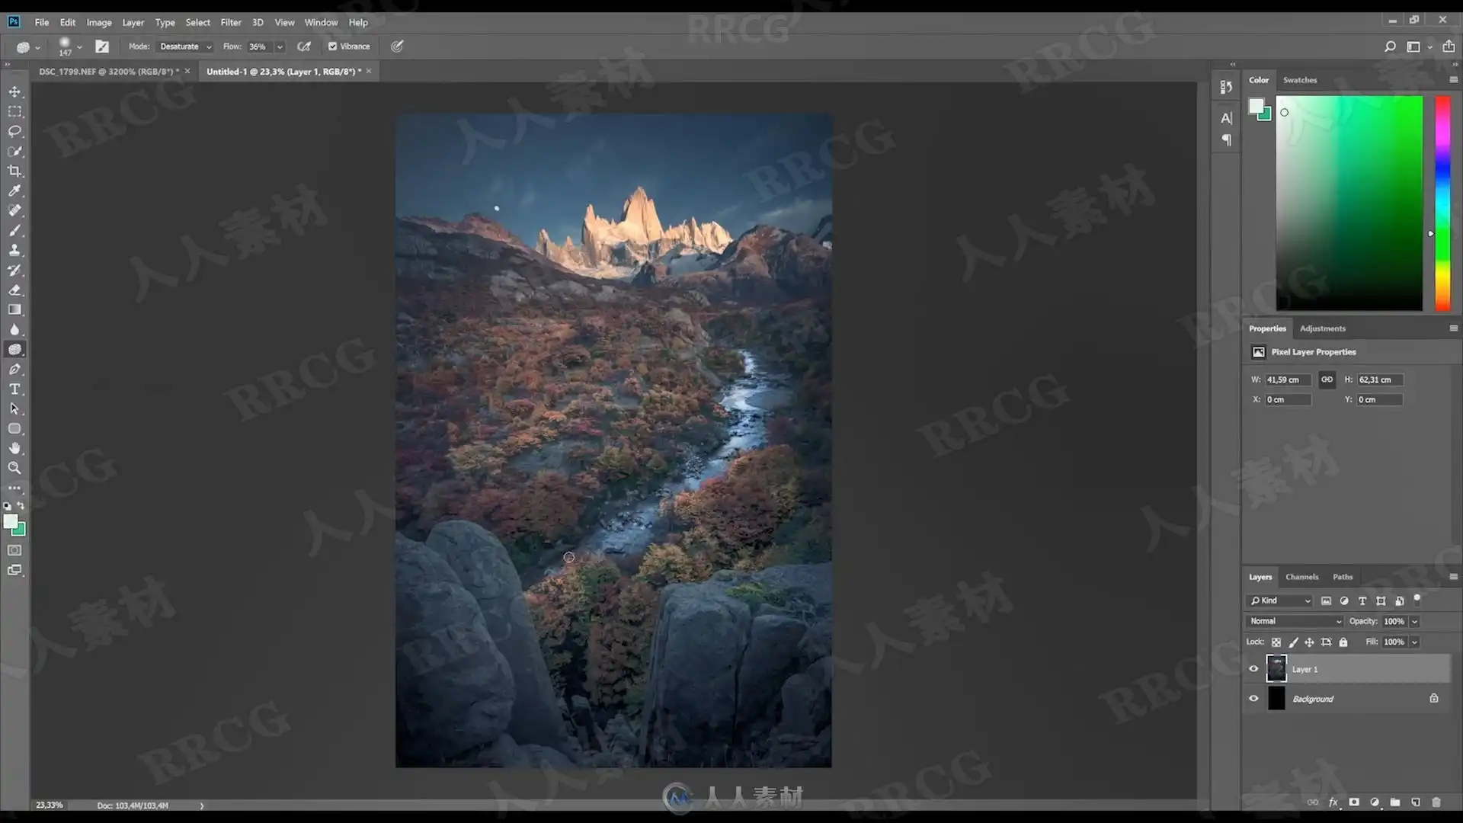Toggle link width and height
The image size is (1463, 823).
coord(1327,379)
